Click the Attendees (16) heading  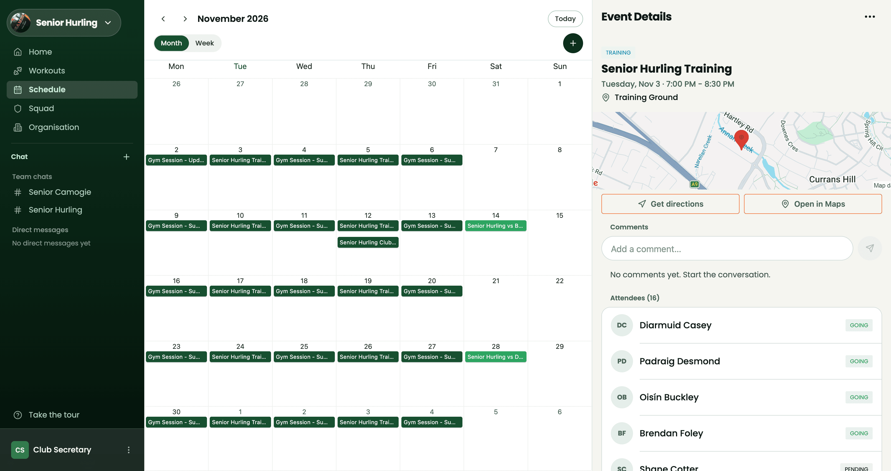pyautogui.click(x=634, y=298)
